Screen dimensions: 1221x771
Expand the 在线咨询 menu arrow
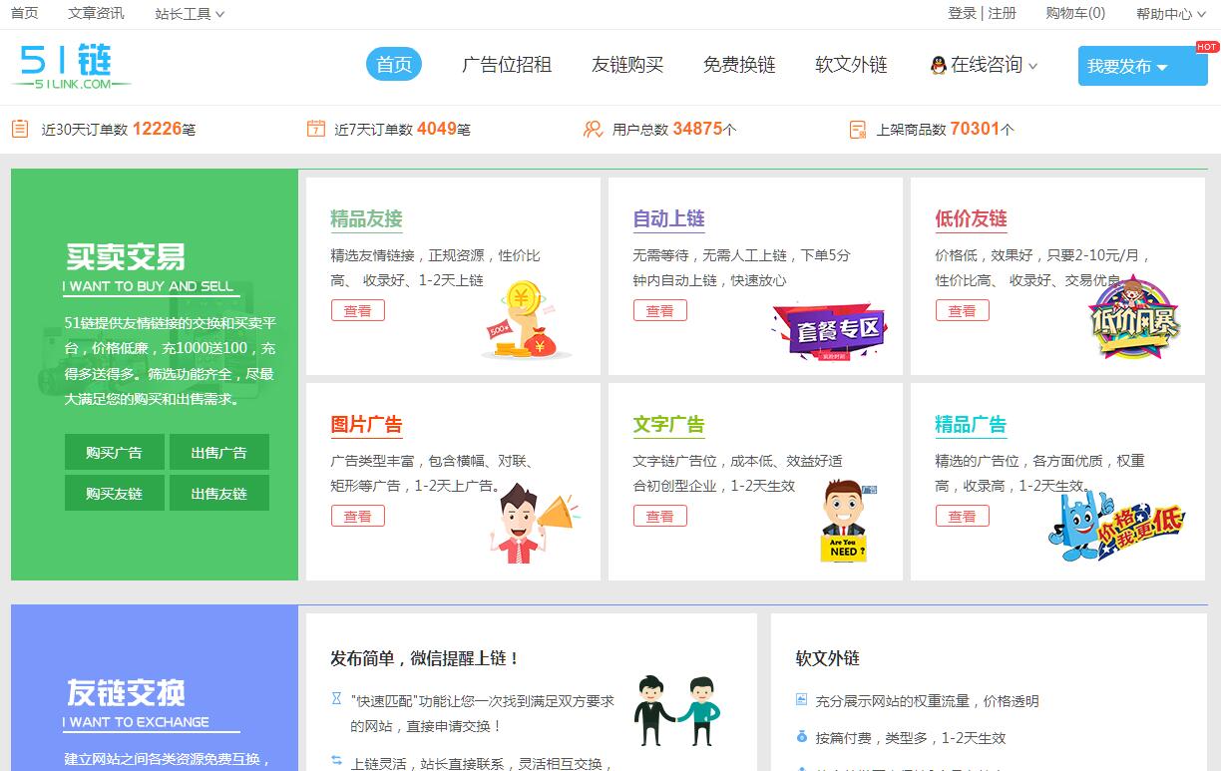(x=1032, y=67)
